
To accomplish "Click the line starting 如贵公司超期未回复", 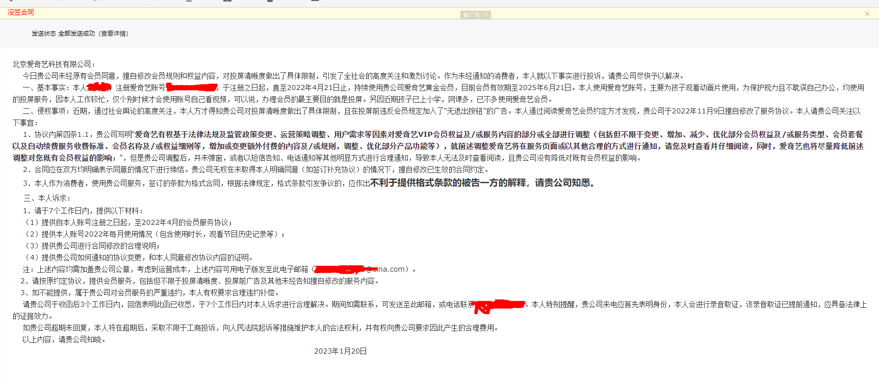I will 262,328.
